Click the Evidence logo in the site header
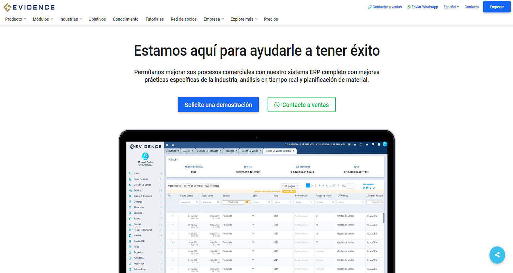The width and height of the screenshot is (513, 273). coord(29,7)
